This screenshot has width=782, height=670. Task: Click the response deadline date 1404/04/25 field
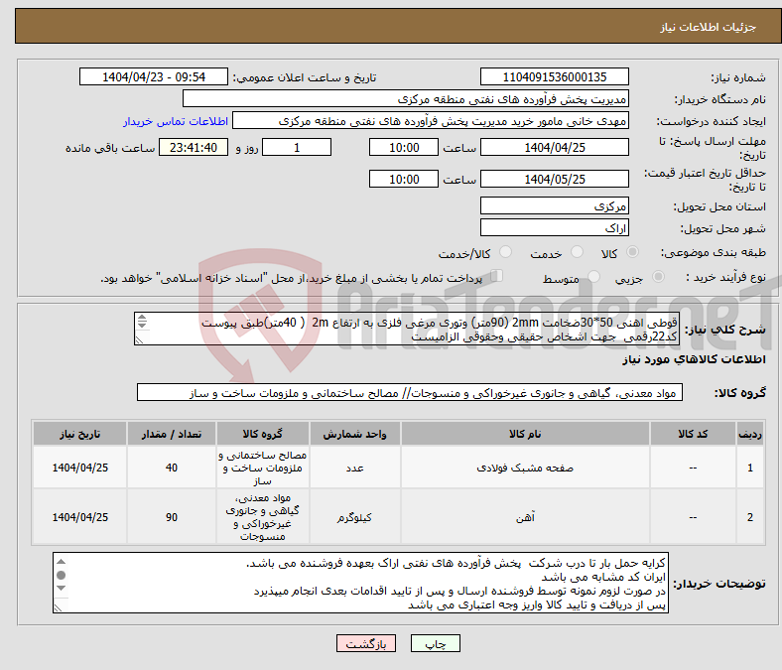[x=555, y=147]
